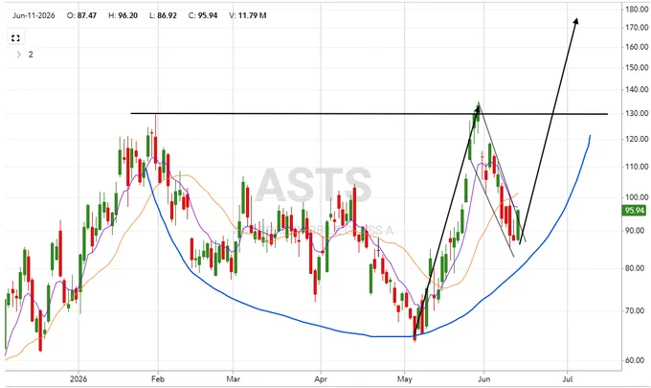Click the May label on time axis
651x388 pixels.
pos(404,378)
